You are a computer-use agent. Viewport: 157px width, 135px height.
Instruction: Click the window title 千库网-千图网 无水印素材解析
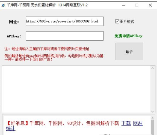[x=31, y=5]
